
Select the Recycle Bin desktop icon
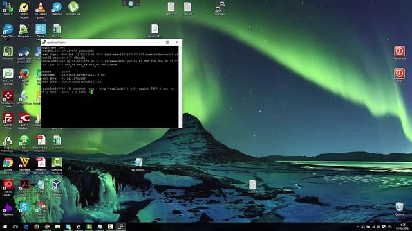tap(399, 209)
